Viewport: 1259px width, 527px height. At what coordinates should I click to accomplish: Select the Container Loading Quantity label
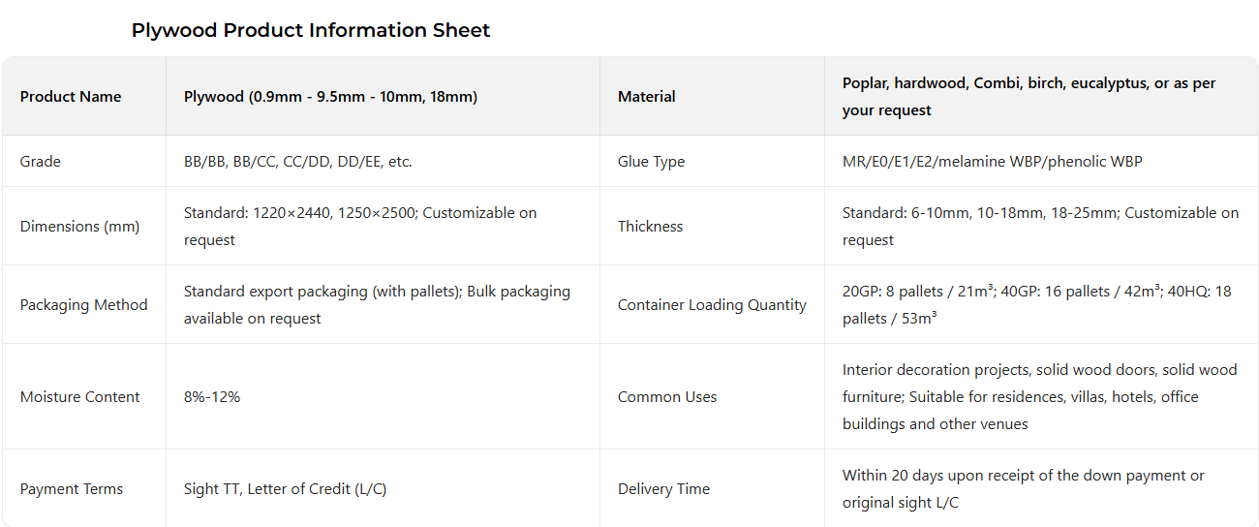712,305
